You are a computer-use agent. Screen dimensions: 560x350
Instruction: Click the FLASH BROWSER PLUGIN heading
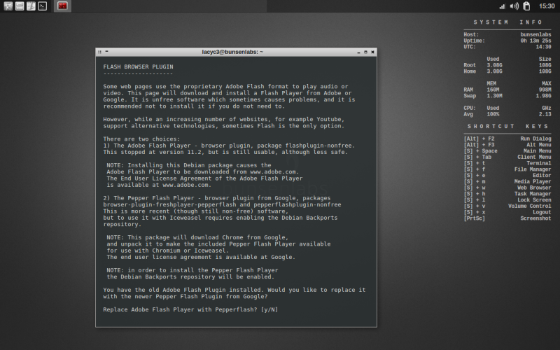tap(138, 66)
